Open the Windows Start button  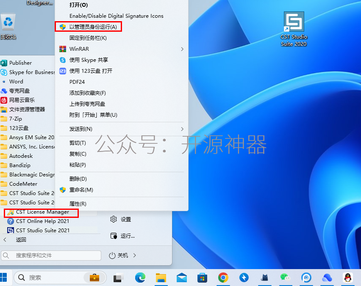tap(3, 278)
